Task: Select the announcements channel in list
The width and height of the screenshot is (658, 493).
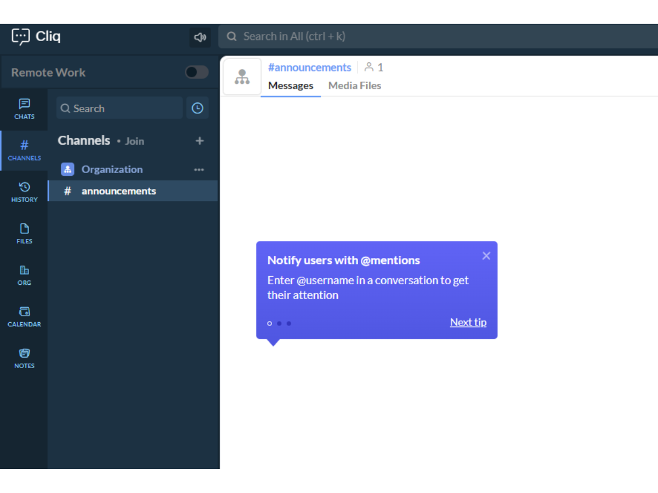Action: pyautogui.click(x=118, y=191)
